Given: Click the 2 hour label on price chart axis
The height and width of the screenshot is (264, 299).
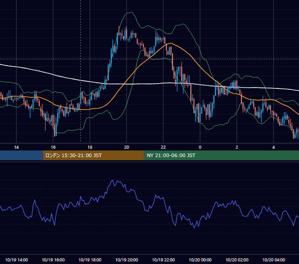Looking at the screenshot, I should pos(237,147).
